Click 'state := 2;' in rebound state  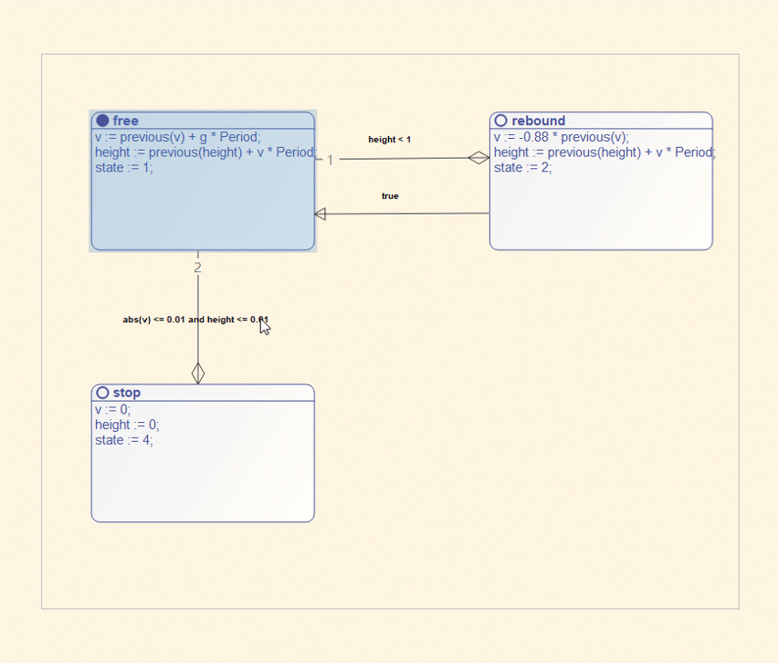click(523, 168)
